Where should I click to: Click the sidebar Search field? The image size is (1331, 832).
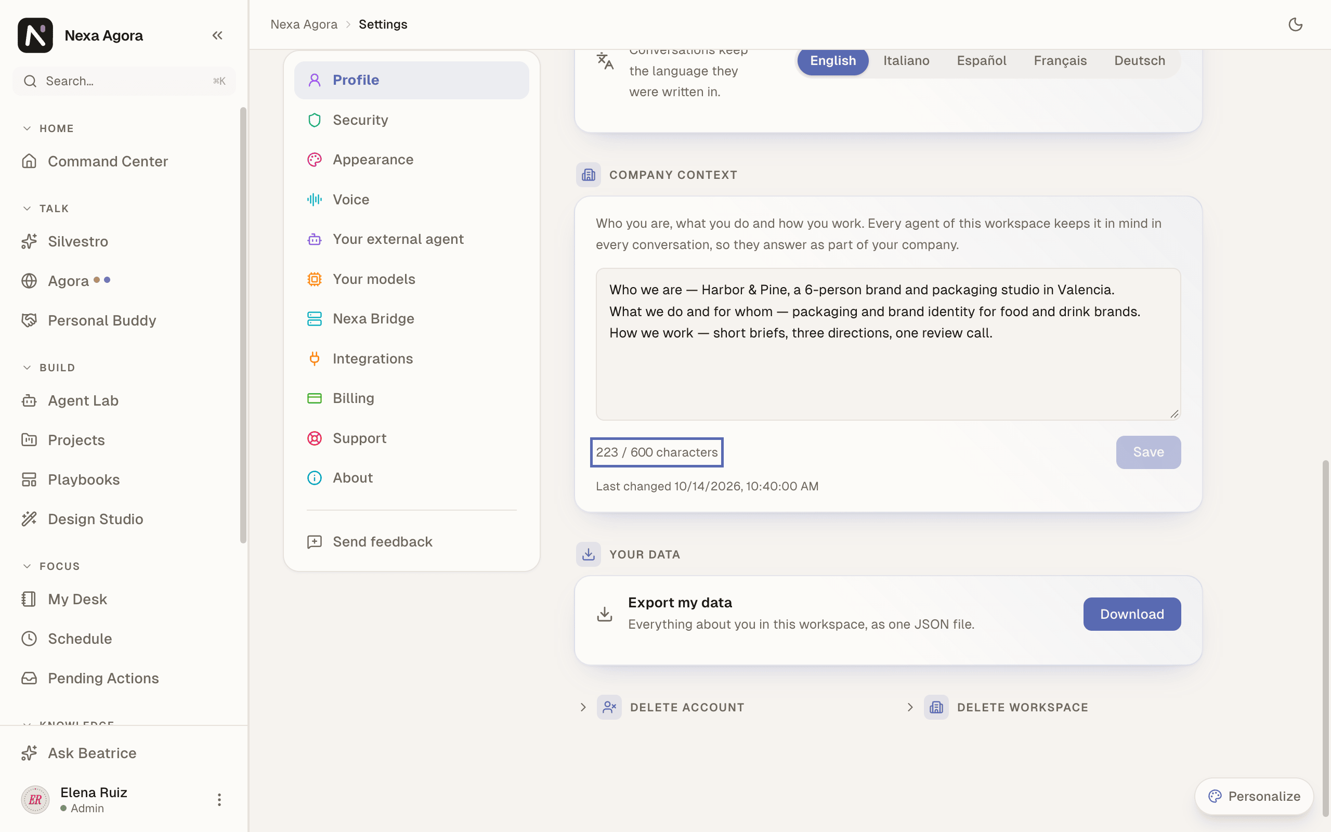coord(124,81)
